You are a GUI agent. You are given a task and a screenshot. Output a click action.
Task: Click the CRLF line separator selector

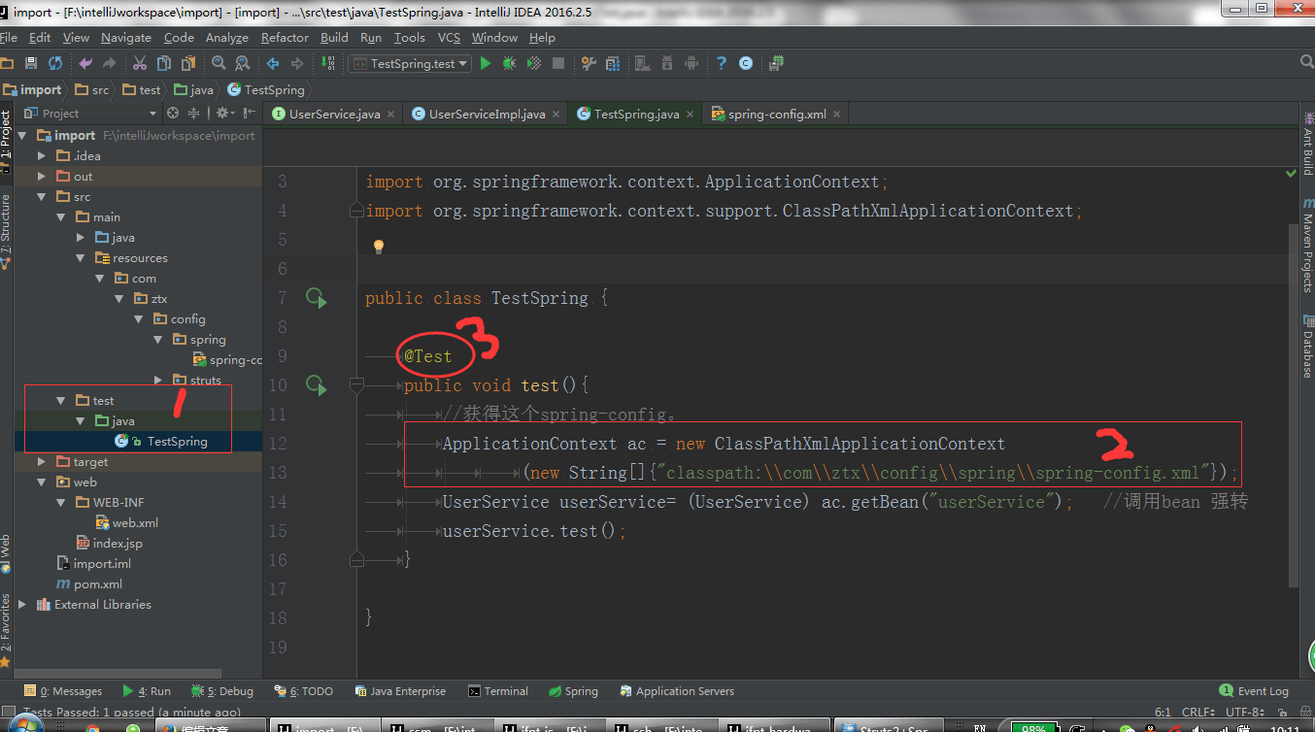click(x=1198, y=713)
